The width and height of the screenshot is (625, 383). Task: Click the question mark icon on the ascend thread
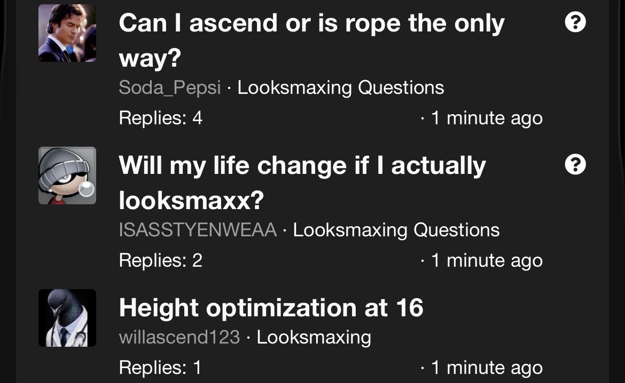575,23
